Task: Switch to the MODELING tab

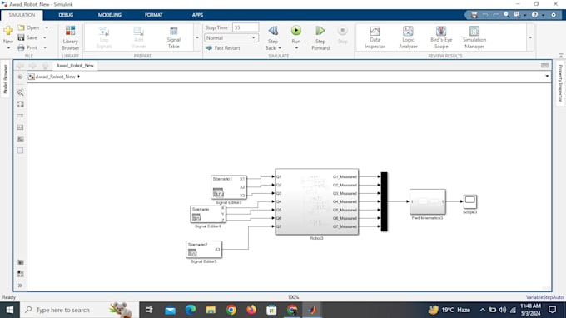Action: (x=109, y=15)
